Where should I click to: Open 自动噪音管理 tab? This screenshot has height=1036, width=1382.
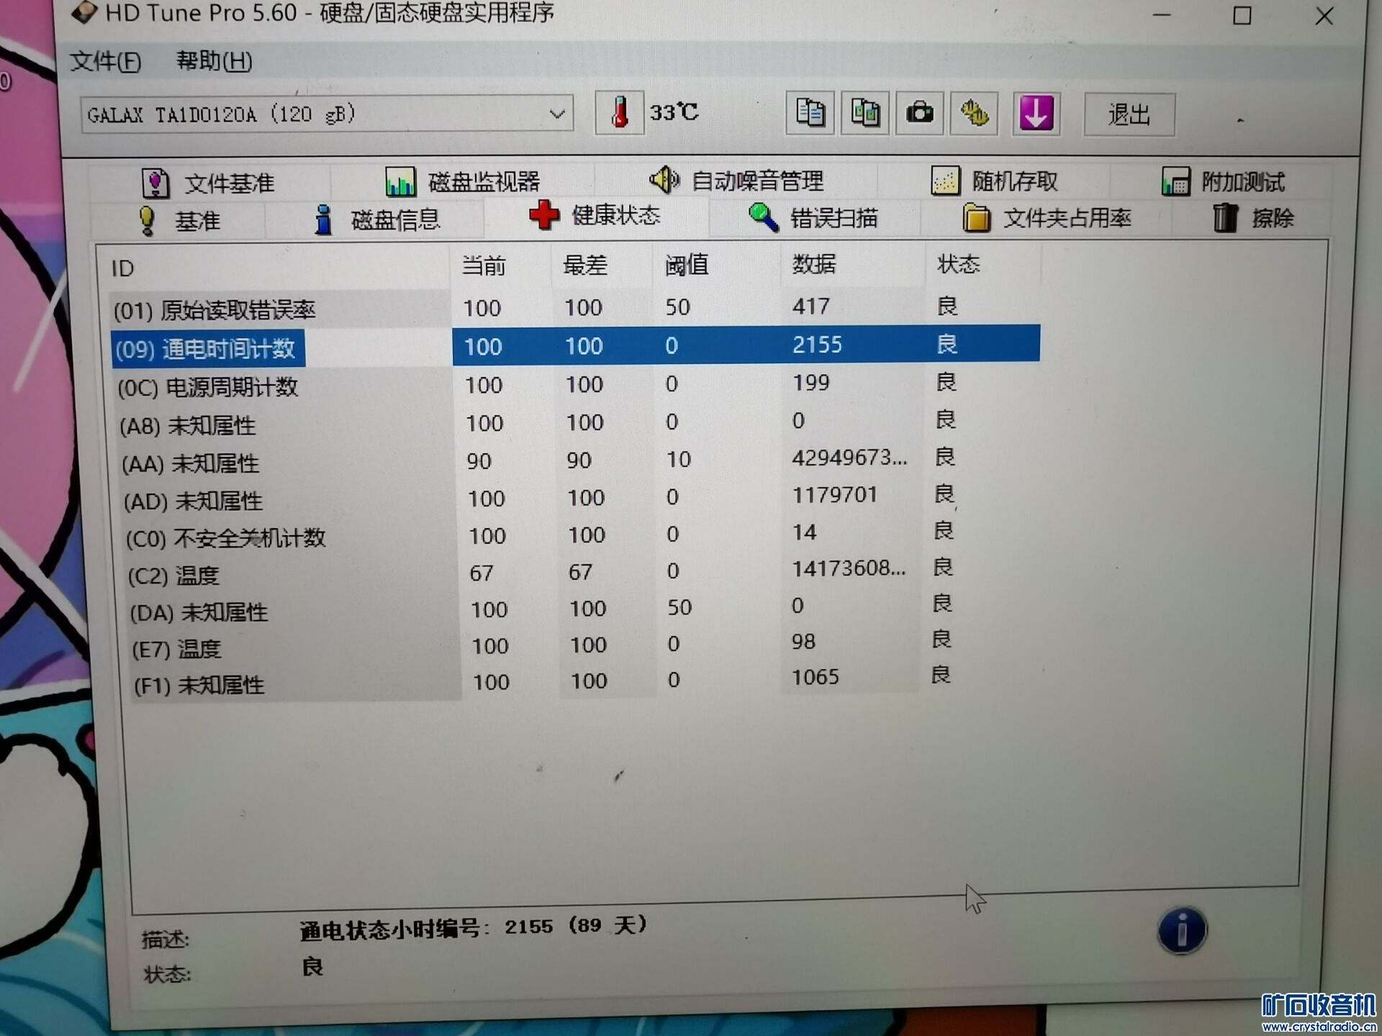736,180
